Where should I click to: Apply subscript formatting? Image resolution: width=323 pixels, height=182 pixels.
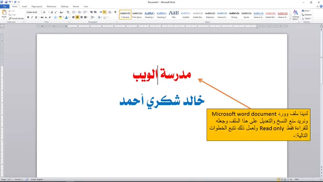[x=46, y=17]
